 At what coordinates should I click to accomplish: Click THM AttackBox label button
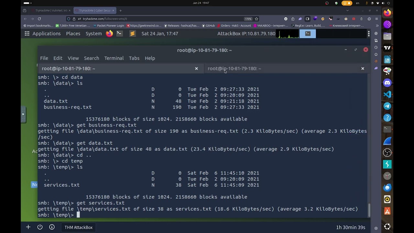point(79,227)
